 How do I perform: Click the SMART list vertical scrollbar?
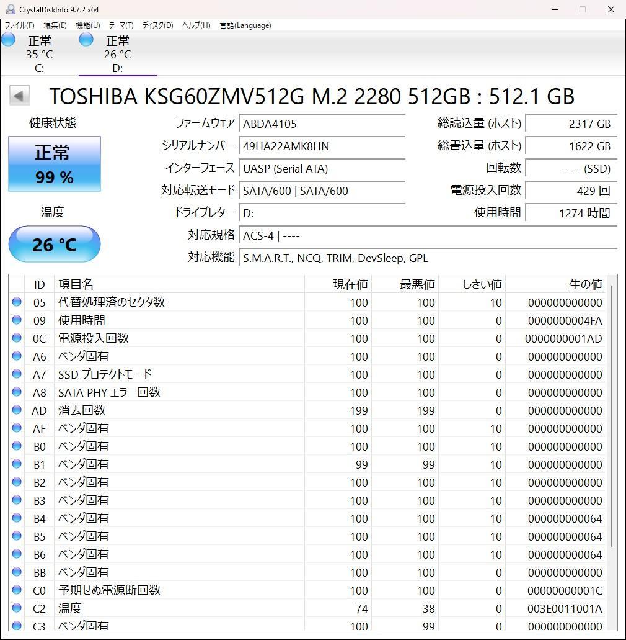(611, 417)
